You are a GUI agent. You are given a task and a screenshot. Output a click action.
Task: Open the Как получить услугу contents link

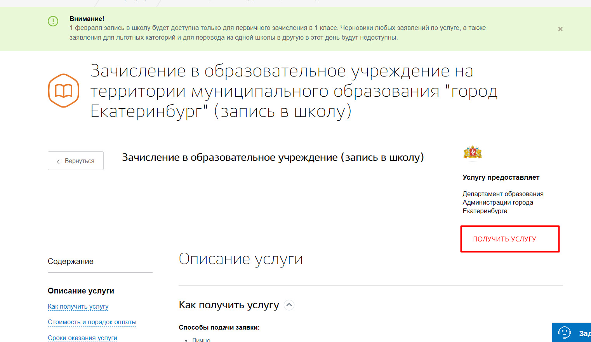coord(78,306)
